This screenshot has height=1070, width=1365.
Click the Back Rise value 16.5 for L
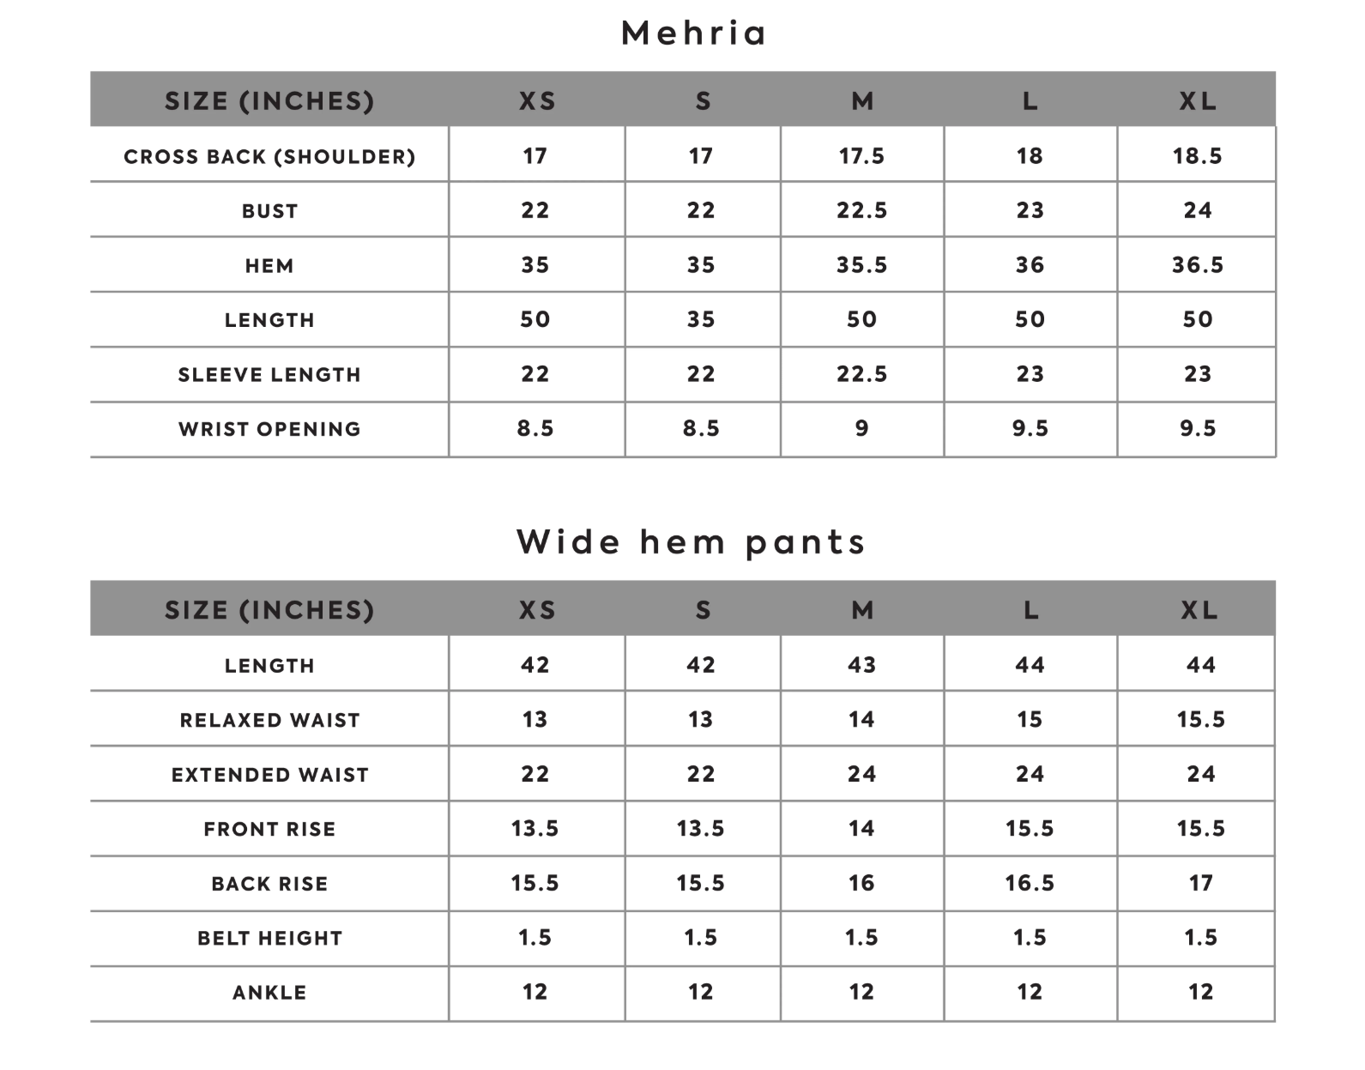tap(1030, 883)
